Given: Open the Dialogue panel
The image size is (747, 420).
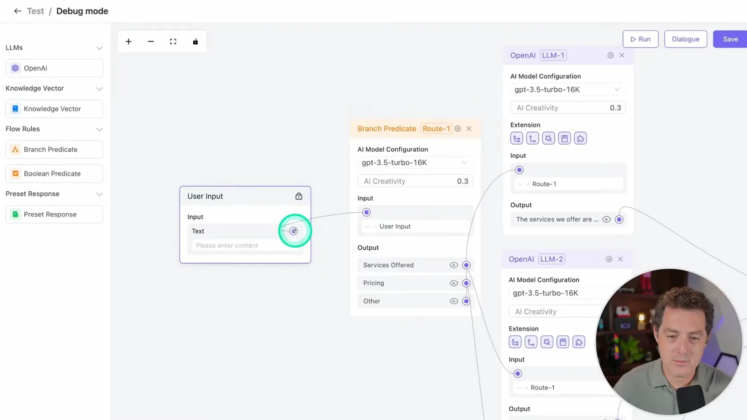Looking at the screenshot, I should pyautogui.click(x=685, y=39).
